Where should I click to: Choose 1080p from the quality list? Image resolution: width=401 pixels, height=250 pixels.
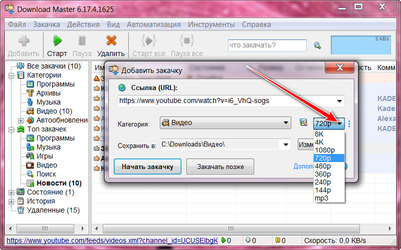[325, 150]
